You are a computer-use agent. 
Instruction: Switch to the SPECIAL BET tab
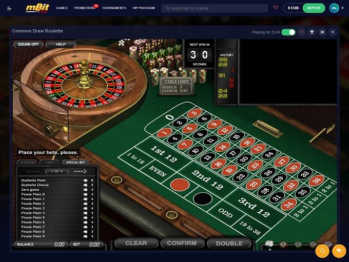click(75, 163)
